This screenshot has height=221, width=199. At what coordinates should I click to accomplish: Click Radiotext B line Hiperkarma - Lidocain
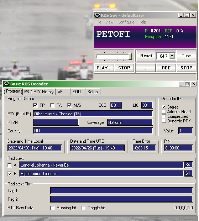pyautogui.click(x=101, y=174)
